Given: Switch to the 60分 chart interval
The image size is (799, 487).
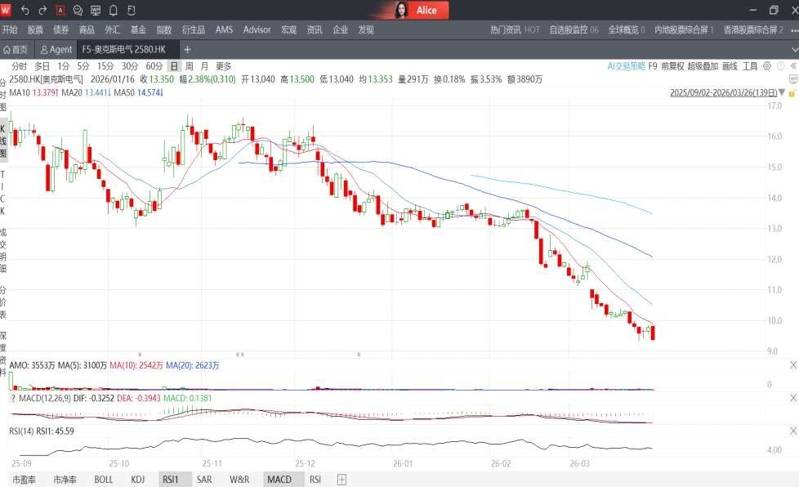Looking at the screenshot, I should click(154, 66).
